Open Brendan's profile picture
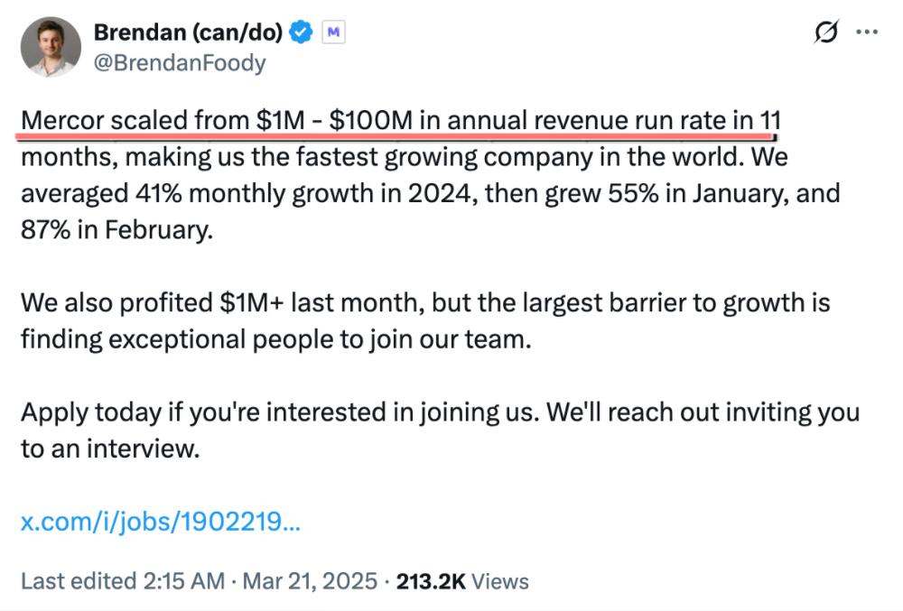 click(x=50, y=46)
